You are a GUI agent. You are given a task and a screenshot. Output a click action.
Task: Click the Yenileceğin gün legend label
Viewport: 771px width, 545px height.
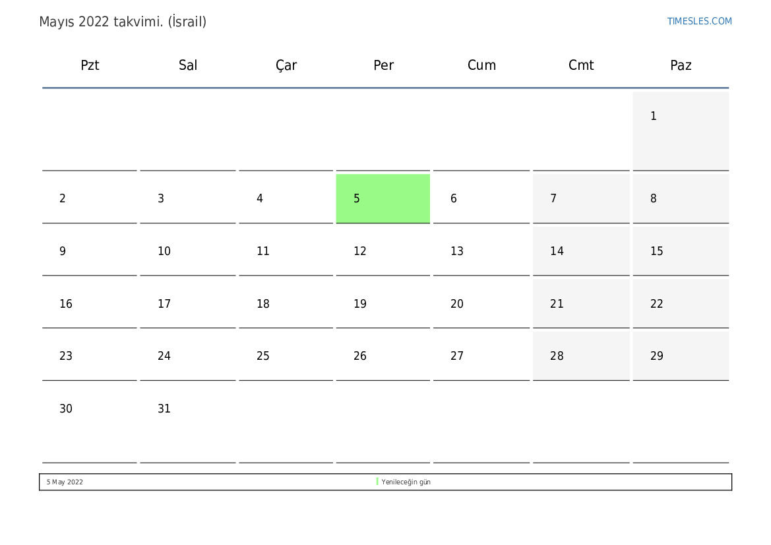pos(406,482)
